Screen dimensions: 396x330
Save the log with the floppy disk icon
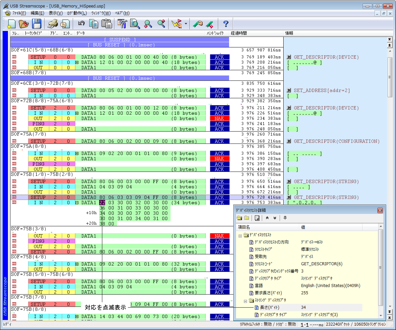pos(37,24)
